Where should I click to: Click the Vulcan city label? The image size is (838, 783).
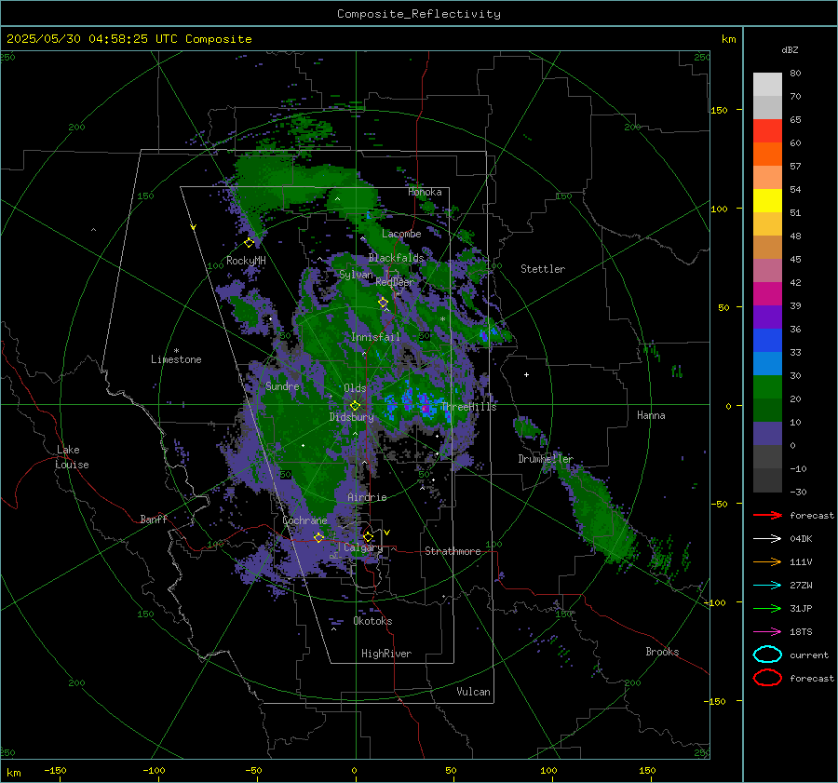click(x=473, y=692)
